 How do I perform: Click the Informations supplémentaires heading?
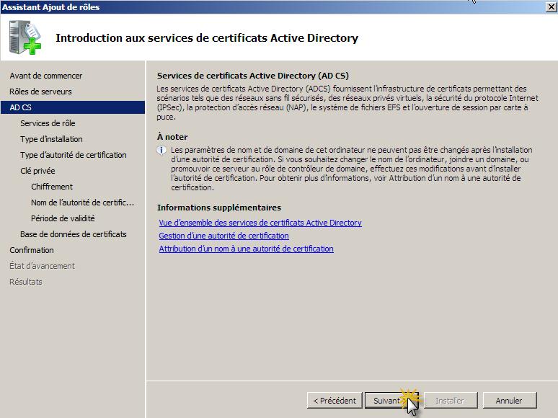click(x=219, y=208)
